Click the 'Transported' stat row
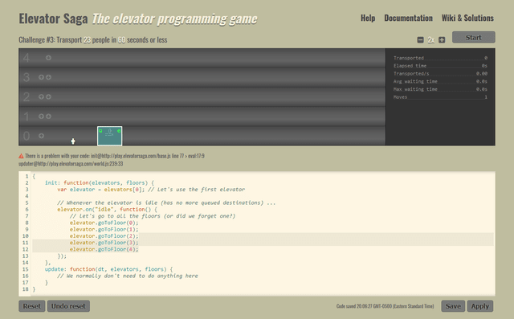The height and width of the screenshot is (319, 514). click(440, 58)
